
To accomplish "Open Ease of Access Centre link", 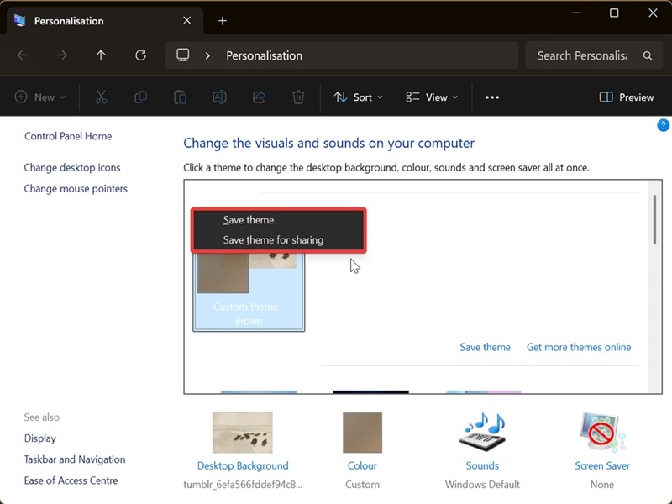I will point(71,480).
